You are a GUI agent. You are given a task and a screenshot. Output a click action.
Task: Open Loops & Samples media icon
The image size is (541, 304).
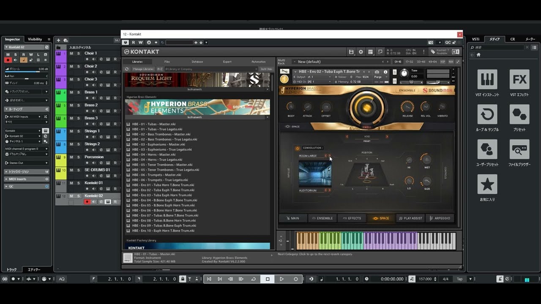tap(487, 114)
